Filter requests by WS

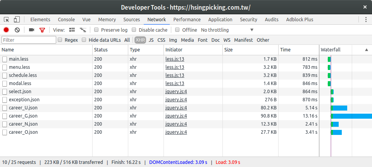(227, 40)
